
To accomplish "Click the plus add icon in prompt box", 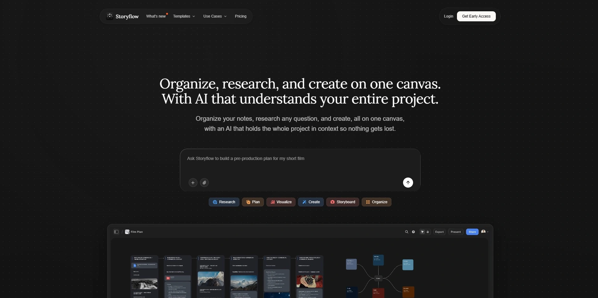I will point(193,183).
